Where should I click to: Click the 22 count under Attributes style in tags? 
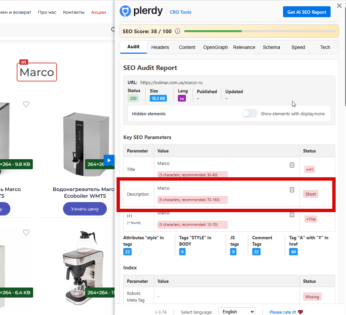(128, 252)
